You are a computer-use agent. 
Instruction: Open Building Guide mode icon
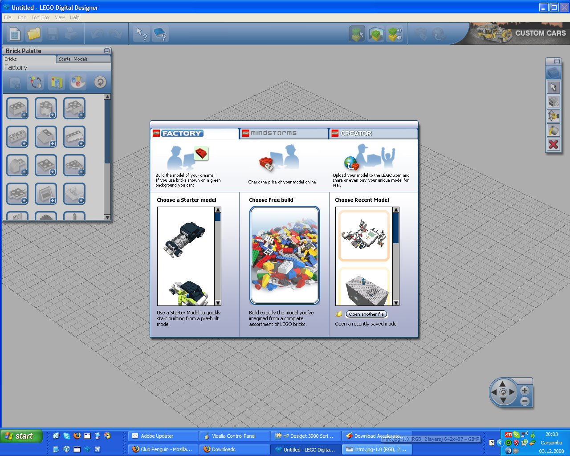(395, 34)
